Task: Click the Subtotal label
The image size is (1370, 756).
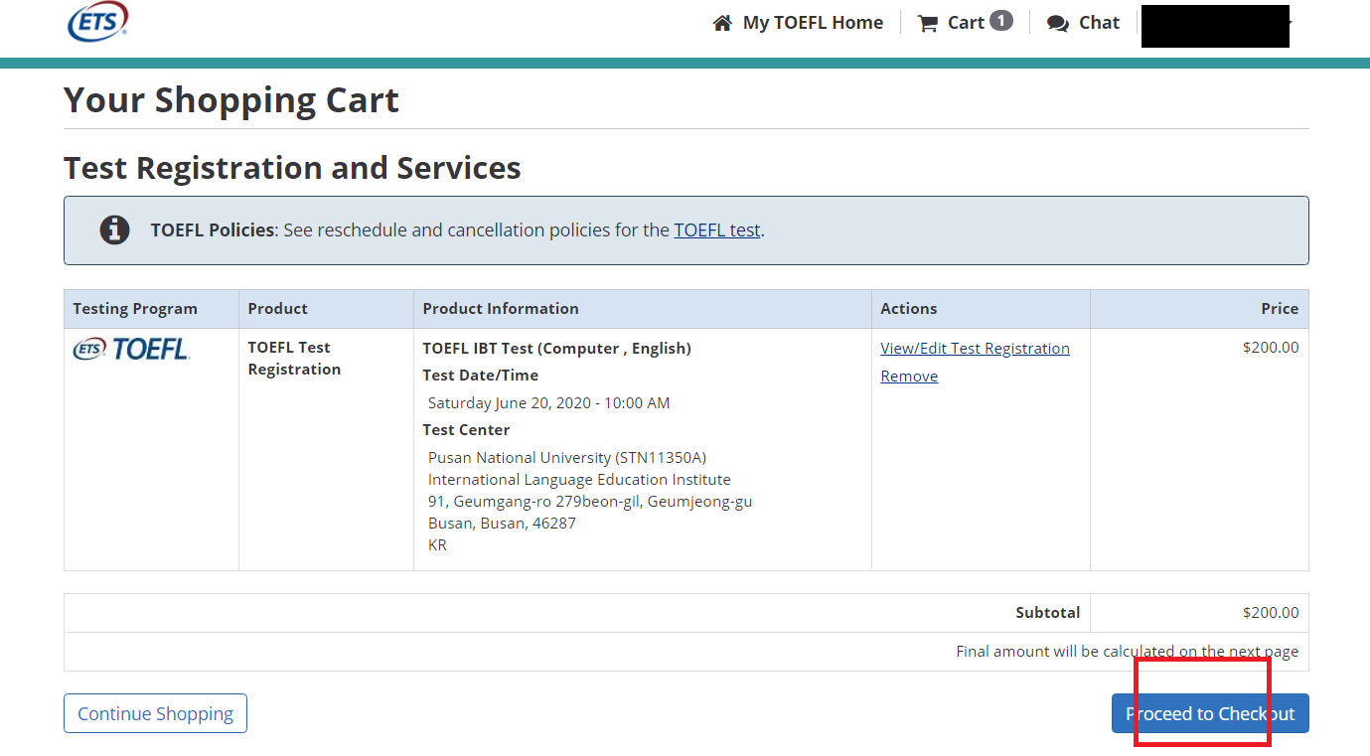Action: coord(1048,613)
